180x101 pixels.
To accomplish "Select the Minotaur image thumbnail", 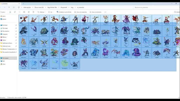I will pyautogui.click(x=24, y=53).
